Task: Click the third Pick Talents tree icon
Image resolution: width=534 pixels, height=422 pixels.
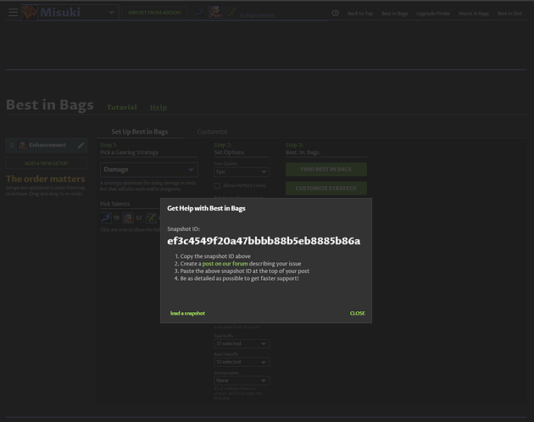Action: [151, 218]
